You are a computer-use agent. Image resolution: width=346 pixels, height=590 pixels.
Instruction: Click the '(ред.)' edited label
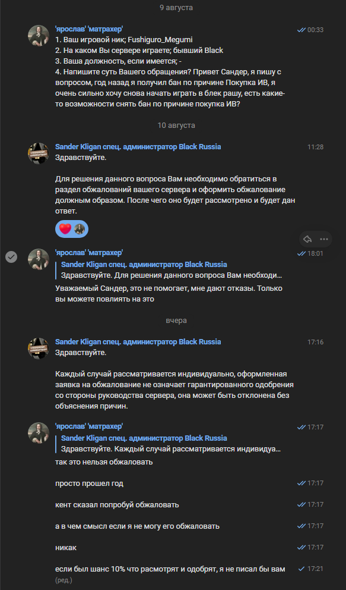64,580
